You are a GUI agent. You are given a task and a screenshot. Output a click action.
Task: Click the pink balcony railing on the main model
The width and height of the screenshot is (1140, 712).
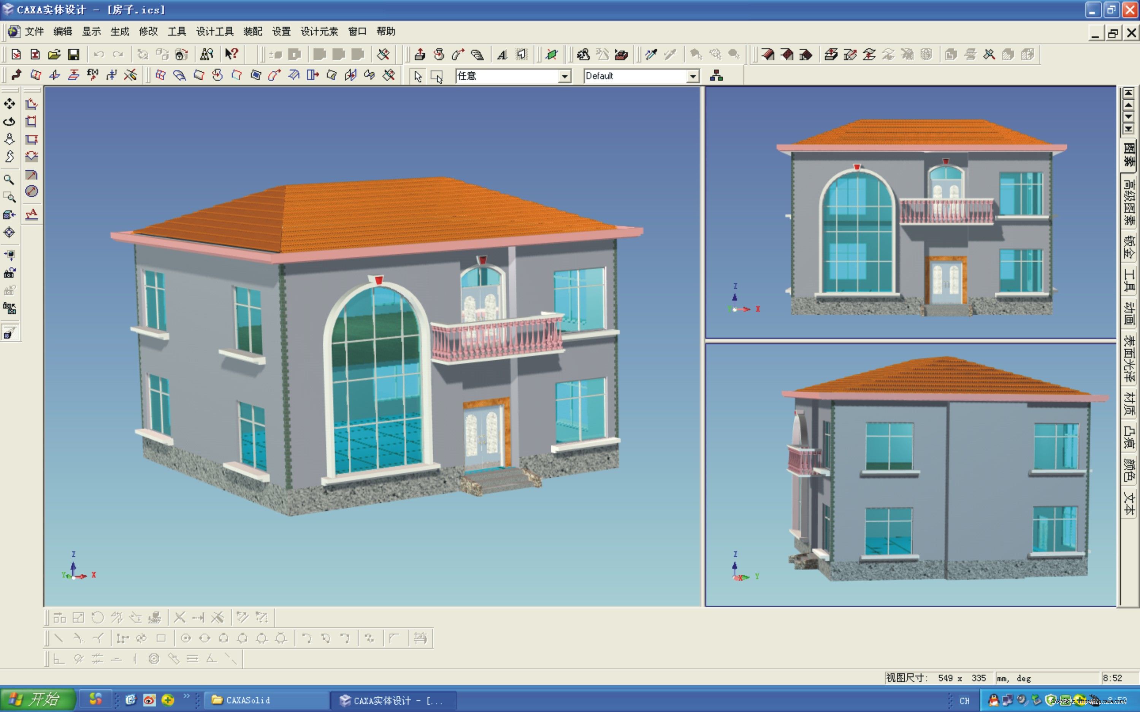pyautogui.click(x=497, y=338)
